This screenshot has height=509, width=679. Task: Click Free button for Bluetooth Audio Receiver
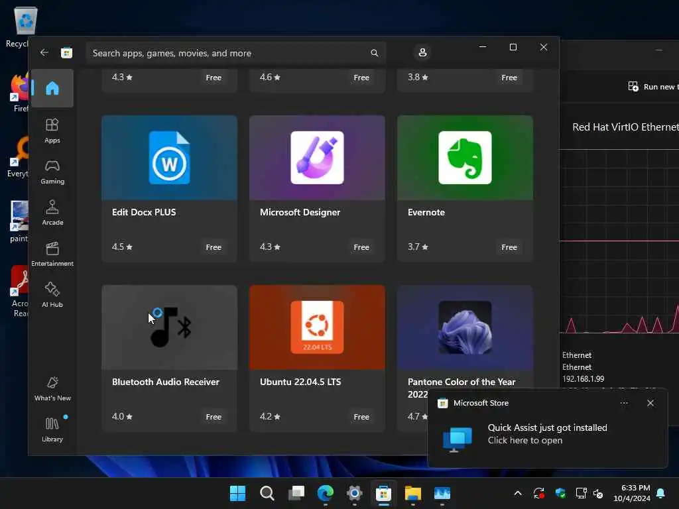[x=214, y=417]
